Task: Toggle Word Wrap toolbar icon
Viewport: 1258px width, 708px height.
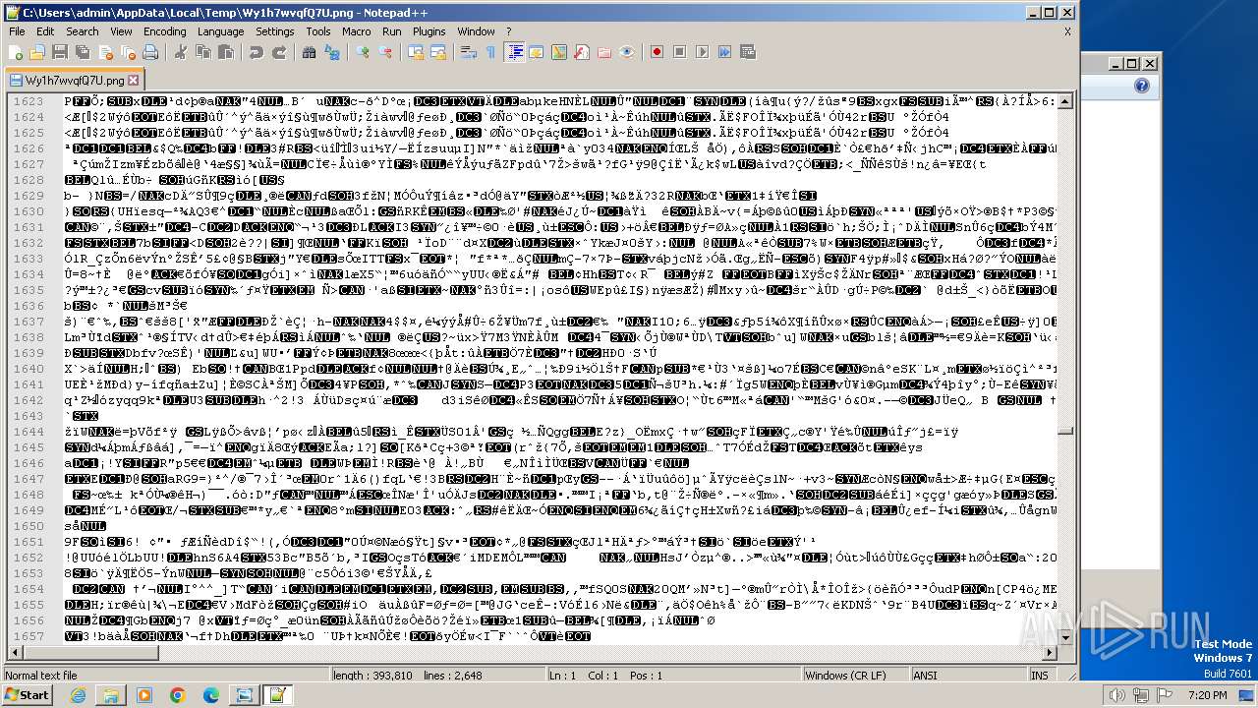Action: [468, 52]
